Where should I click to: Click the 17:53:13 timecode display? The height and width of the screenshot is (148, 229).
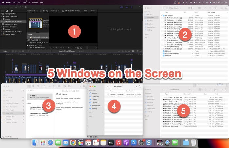[78, 48]
